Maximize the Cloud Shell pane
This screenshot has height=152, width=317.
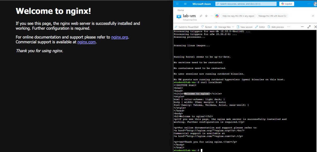pyautogui.click(x=309, y=27)
